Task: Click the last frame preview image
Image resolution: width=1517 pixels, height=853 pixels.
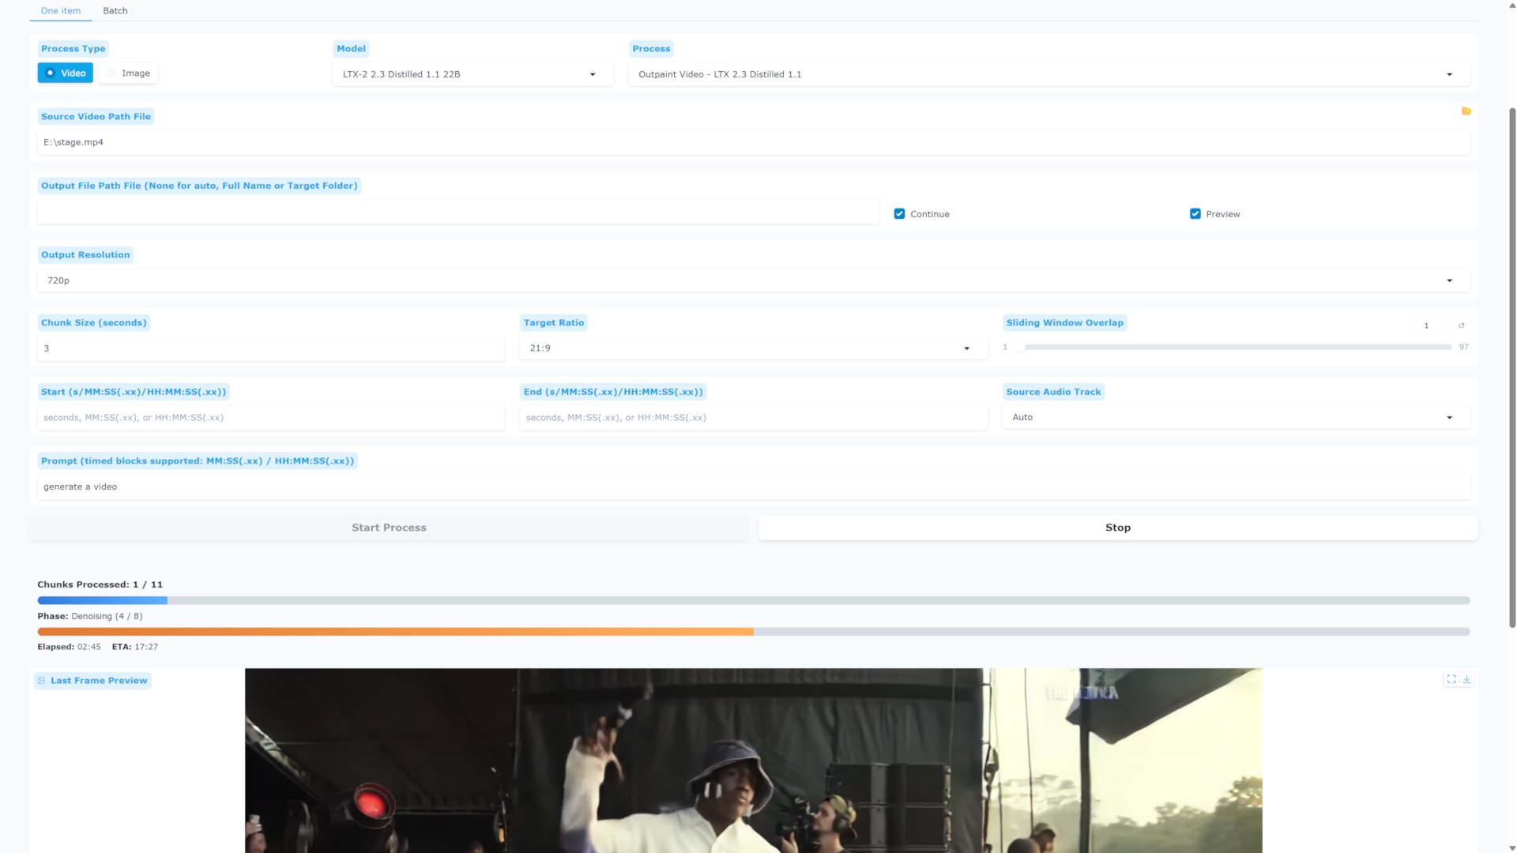Action: tap(753, 761)
